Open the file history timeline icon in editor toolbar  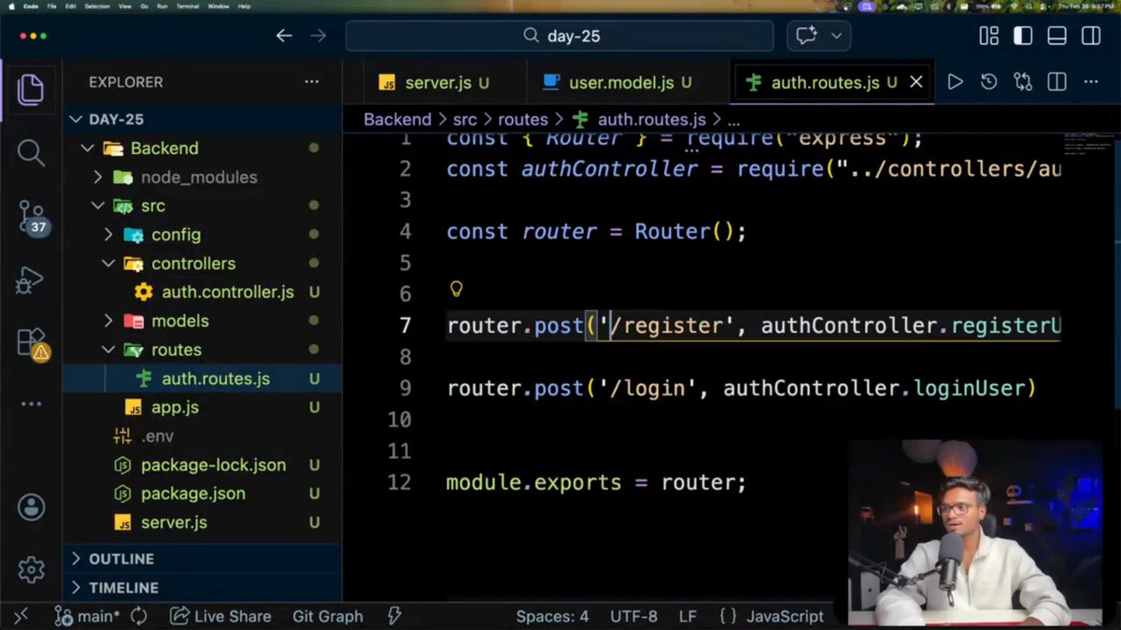coord(988,82)
